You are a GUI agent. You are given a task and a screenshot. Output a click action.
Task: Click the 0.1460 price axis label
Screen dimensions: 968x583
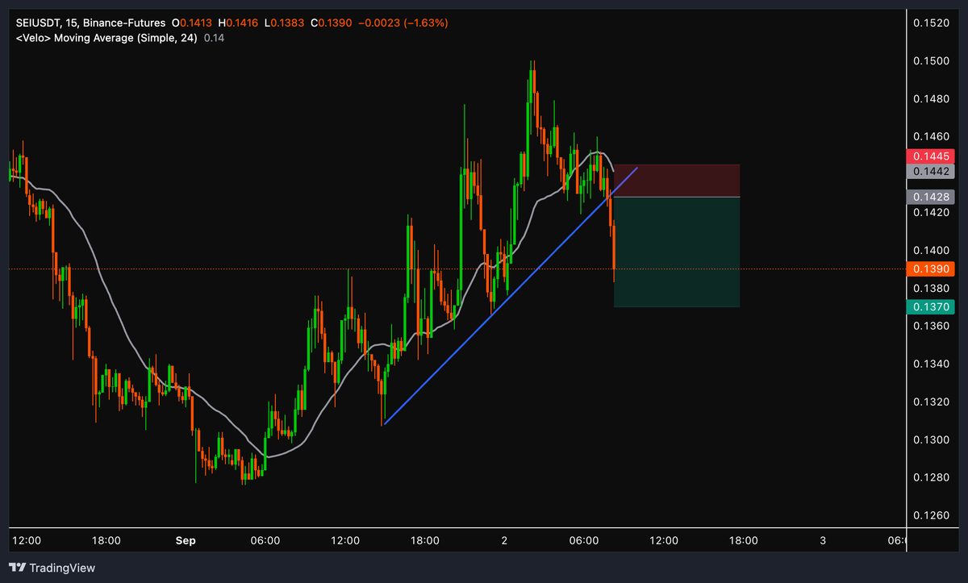[931, 137]
